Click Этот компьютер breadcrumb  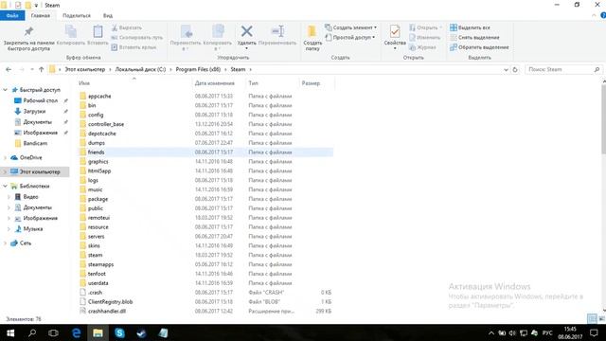(x=84, y=69)
